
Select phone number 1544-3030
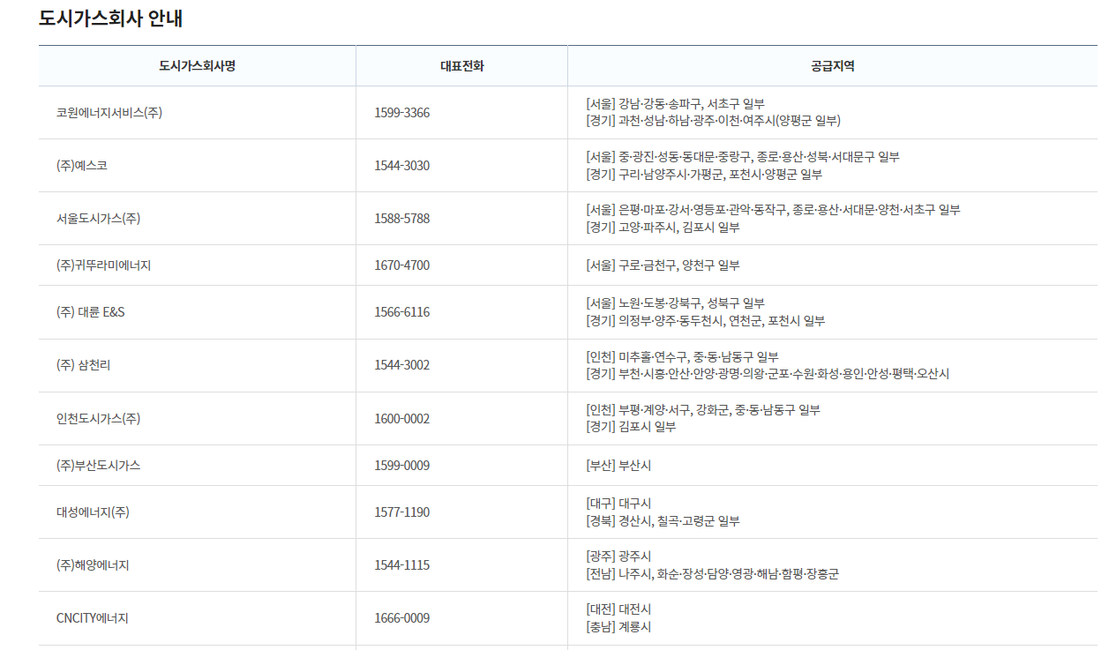tap(402, 166)
